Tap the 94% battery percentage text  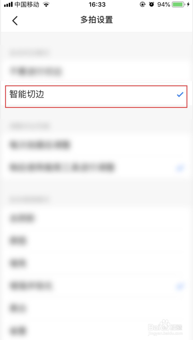point(164,5)
